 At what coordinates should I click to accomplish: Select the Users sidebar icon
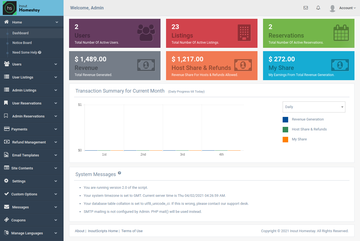(6, 64)
